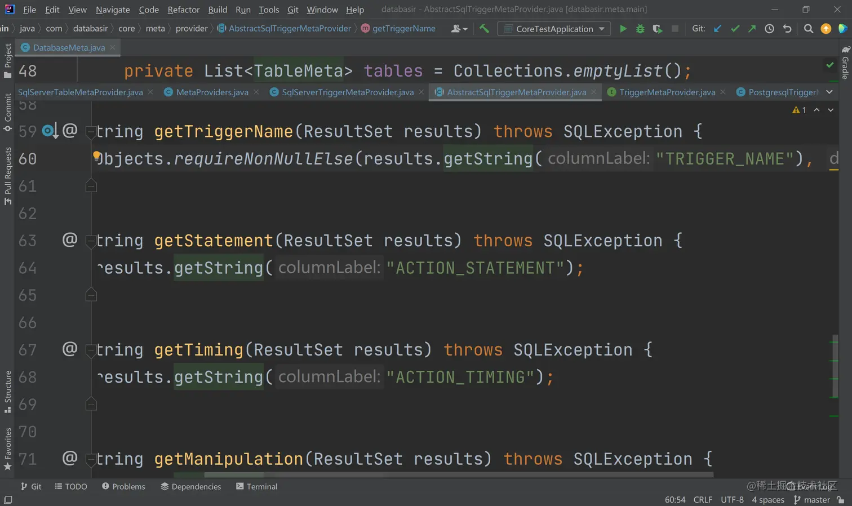The width and height of the screenshot is (852, 506).
Task: Click the warning count indicator in the editor
Action: pos(799,110)
